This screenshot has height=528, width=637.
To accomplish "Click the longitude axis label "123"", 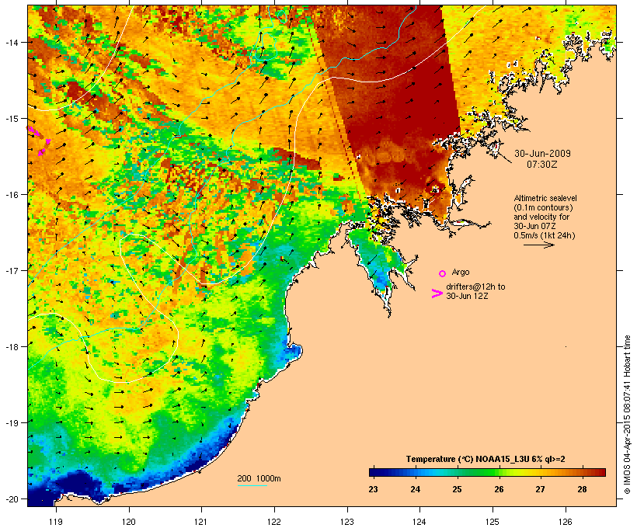I will tap(347, 522).
